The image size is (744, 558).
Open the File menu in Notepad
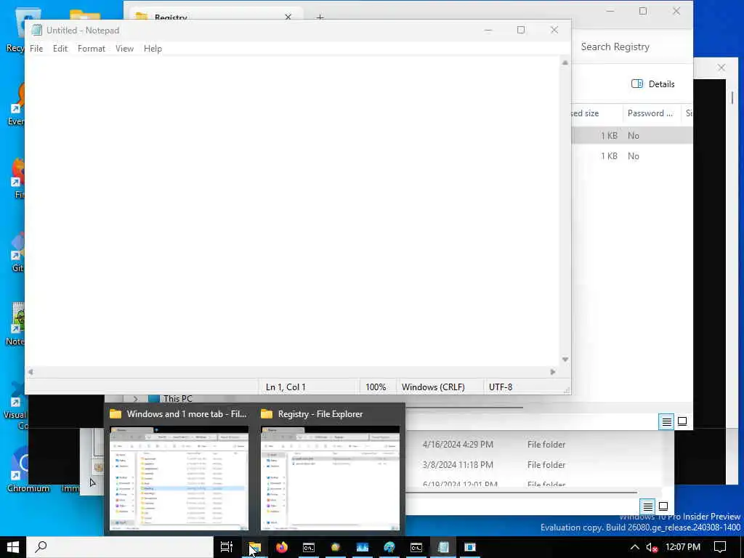36,49
